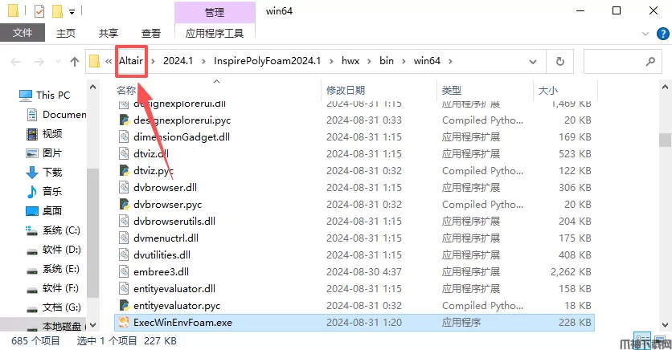Click the Altair breadcrumb path segment
This screenshot has width=672, height=350.
click(131, 61)
